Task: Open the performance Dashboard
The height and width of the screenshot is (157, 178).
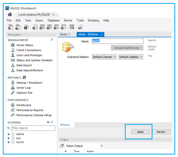Action: click(x=24, y=105)
